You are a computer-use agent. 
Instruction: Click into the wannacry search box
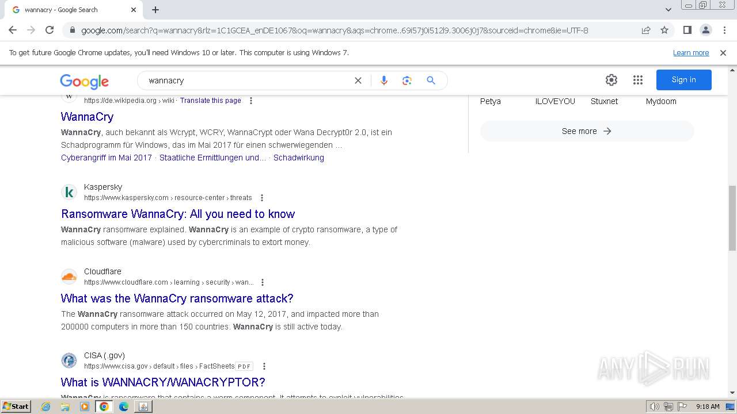[x=248, y=80]
